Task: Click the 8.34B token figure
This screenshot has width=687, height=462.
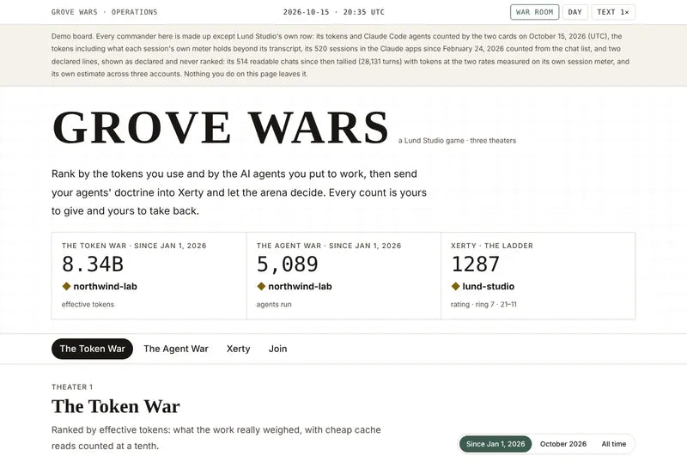Action: (x=93, y=264)
